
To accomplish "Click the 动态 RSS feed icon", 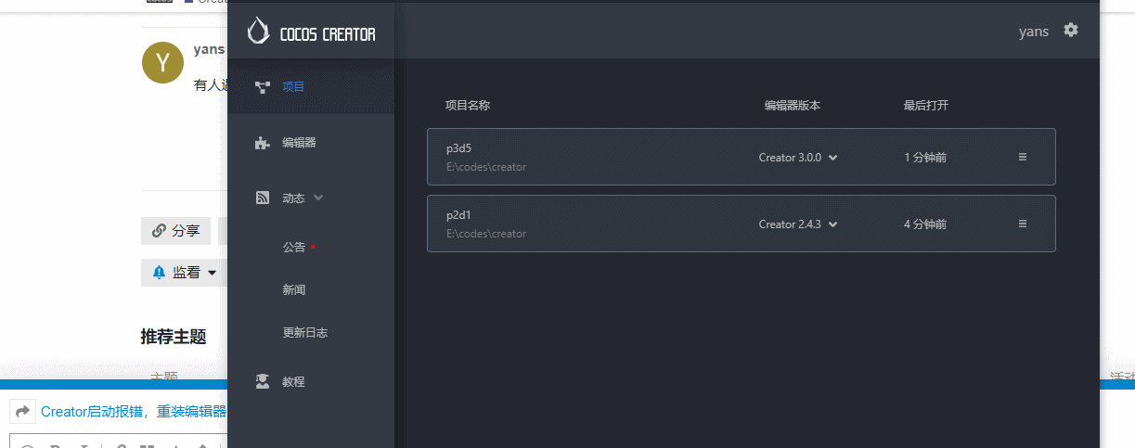I will [263, 198].
